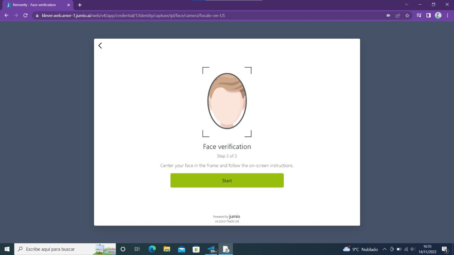
Task: Show hidden system tray icons
Action: pyautogui.click(x=384, y=249)
